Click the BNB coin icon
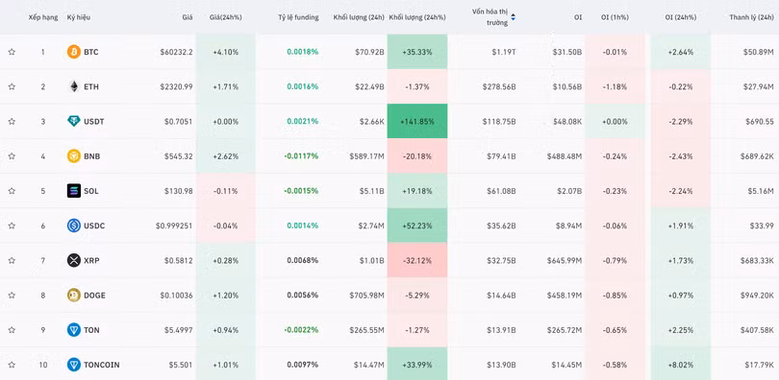 click(x=73, y=156)
